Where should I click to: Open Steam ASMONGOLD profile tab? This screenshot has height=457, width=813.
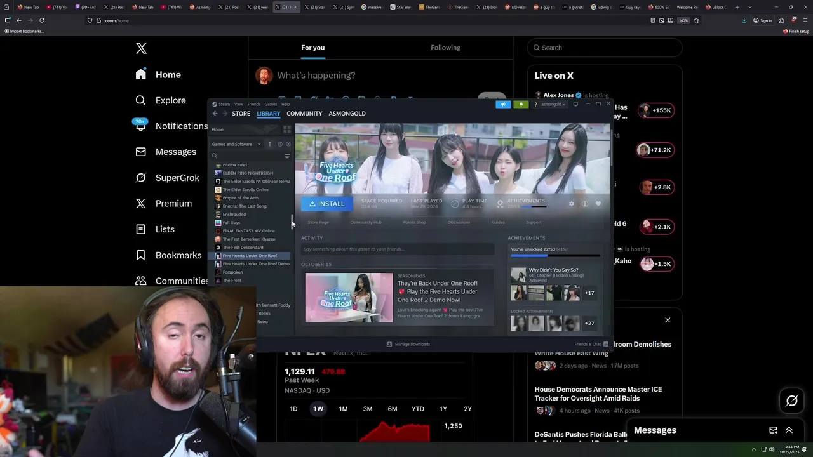347,114
